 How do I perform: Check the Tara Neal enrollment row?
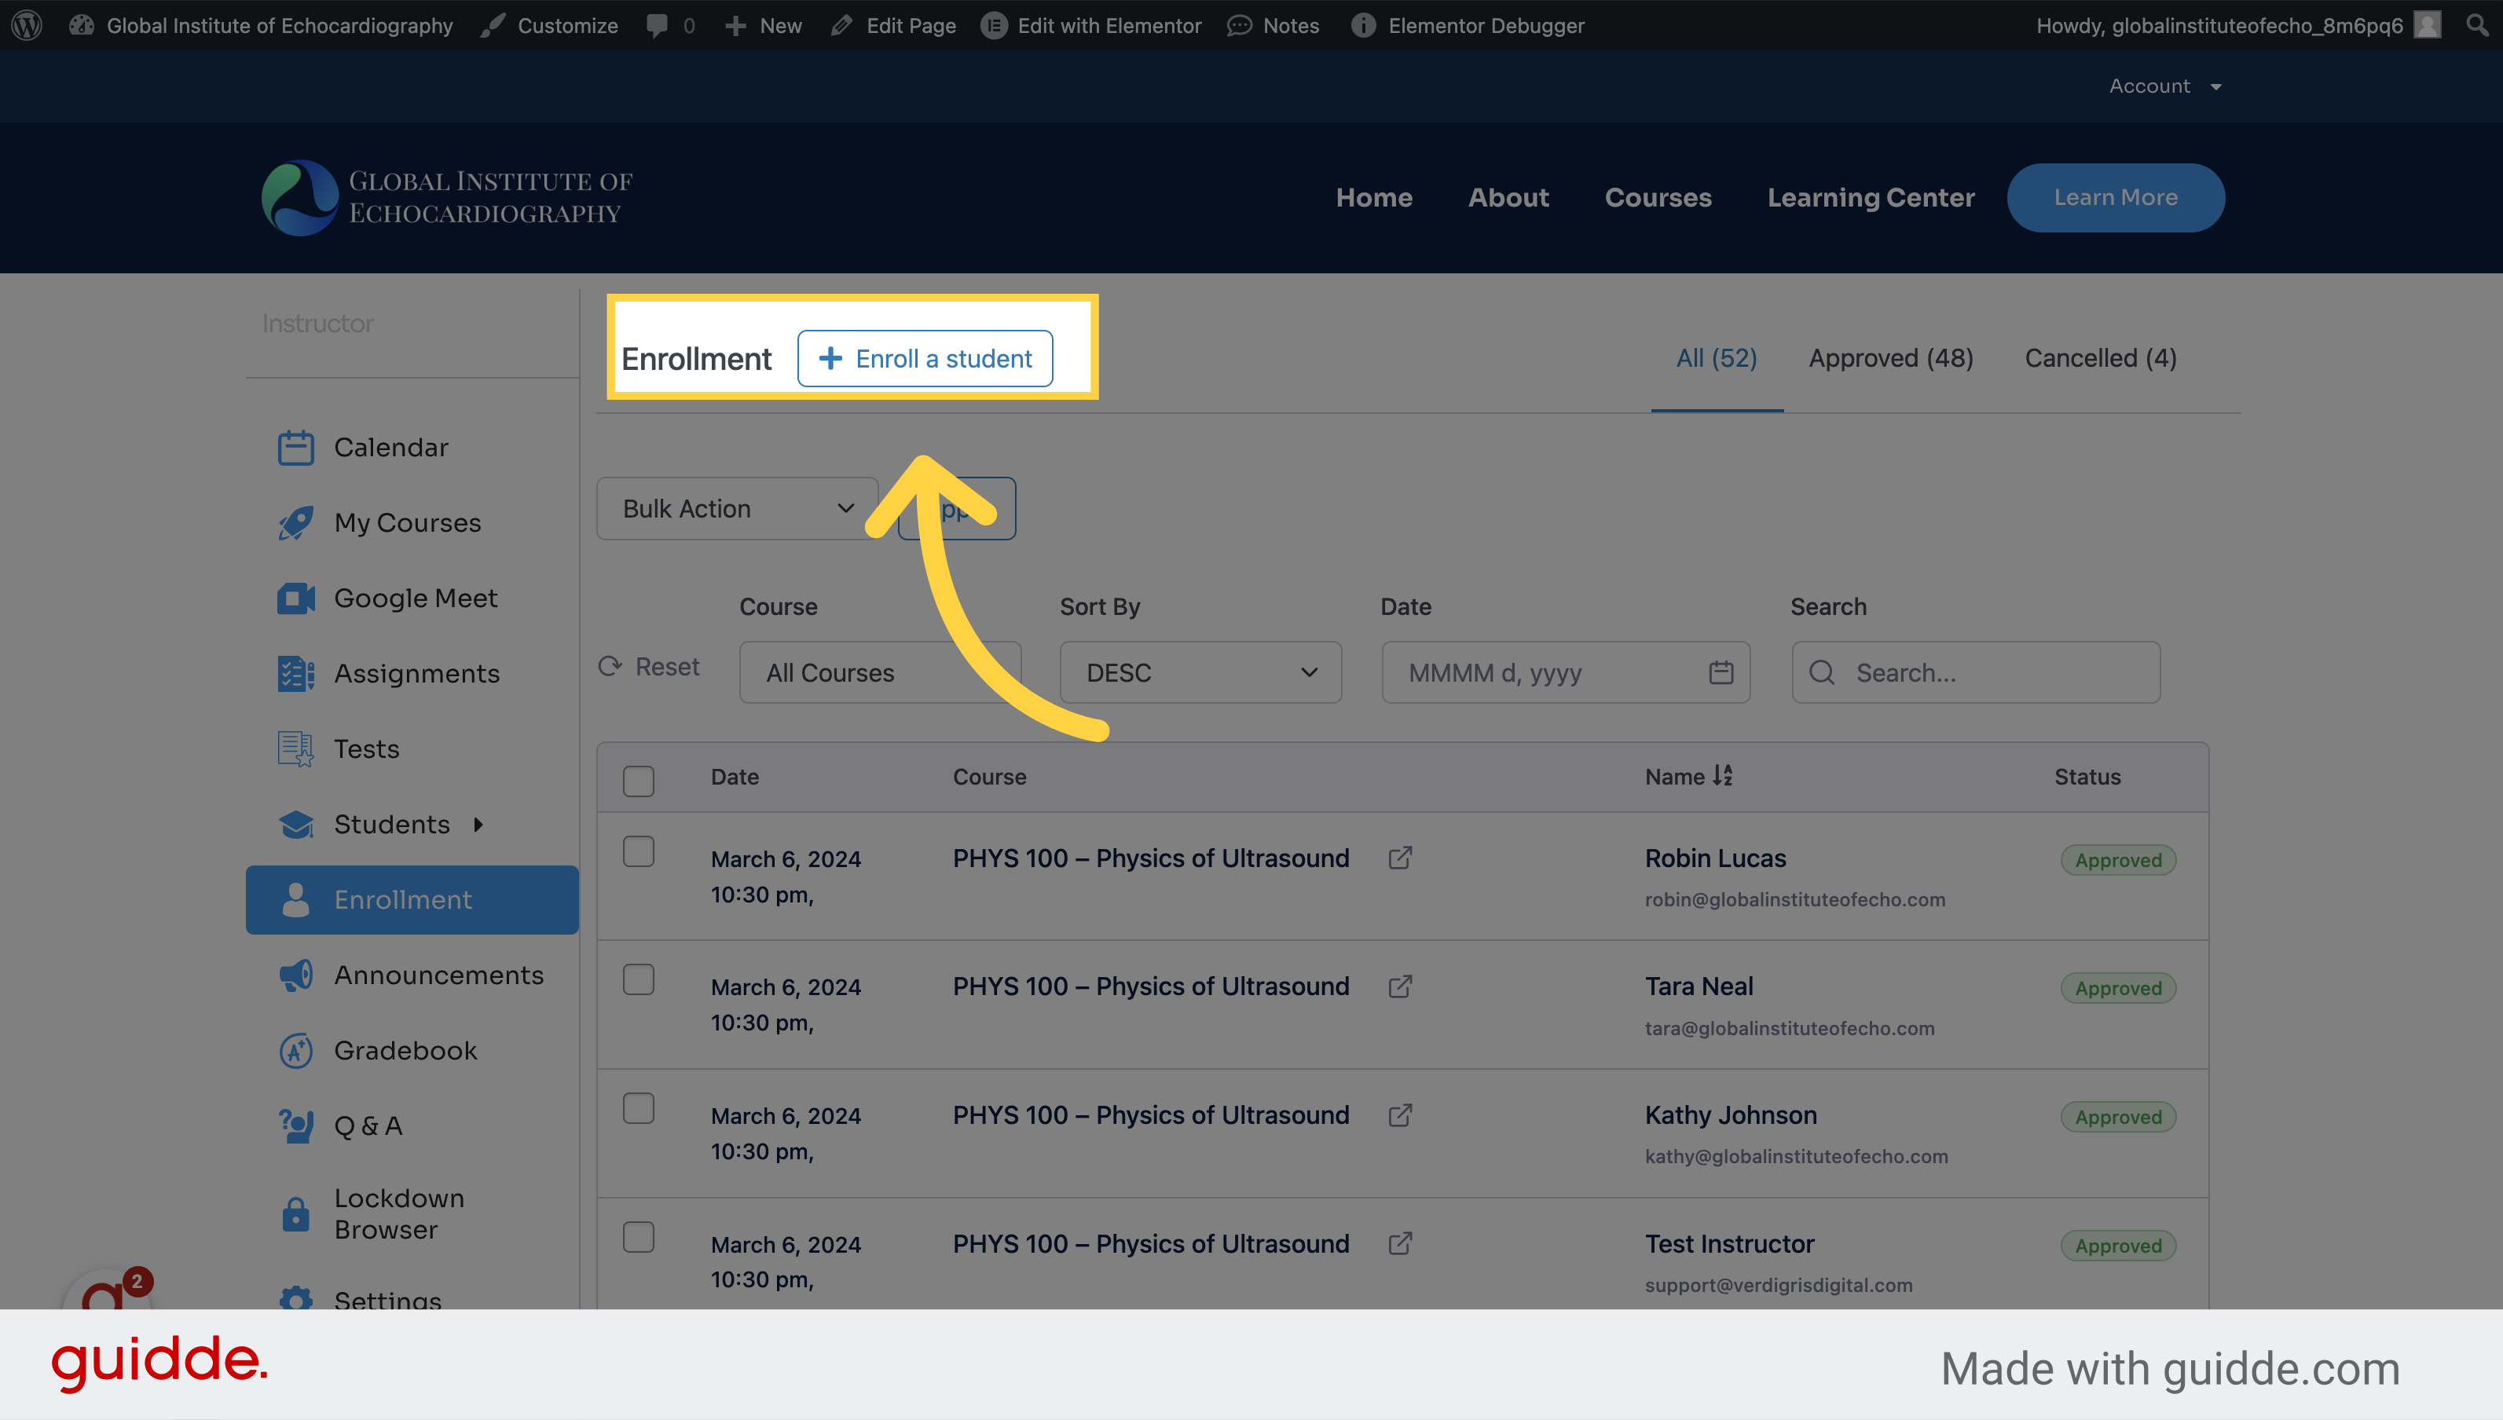638,979
